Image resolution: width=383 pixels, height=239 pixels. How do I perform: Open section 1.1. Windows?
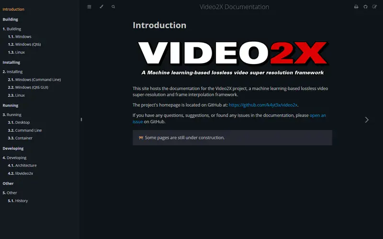20,37
